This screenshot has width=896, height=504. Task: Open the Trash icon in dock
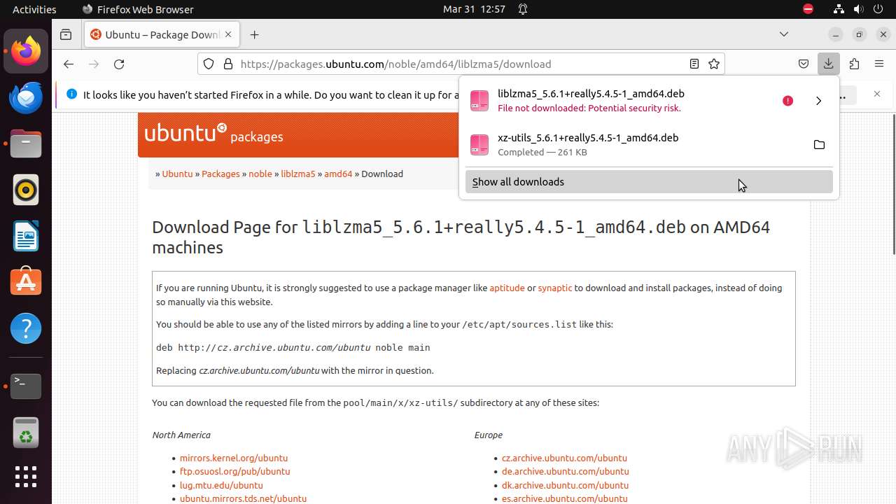click(26, 432)
